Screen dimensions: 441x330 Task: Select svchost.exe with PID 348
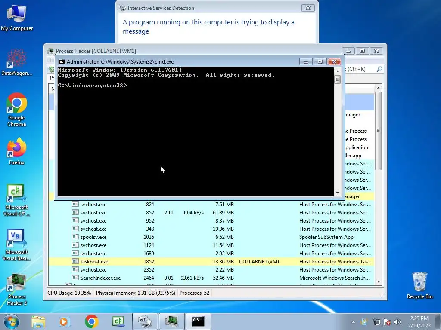(211, 229)
